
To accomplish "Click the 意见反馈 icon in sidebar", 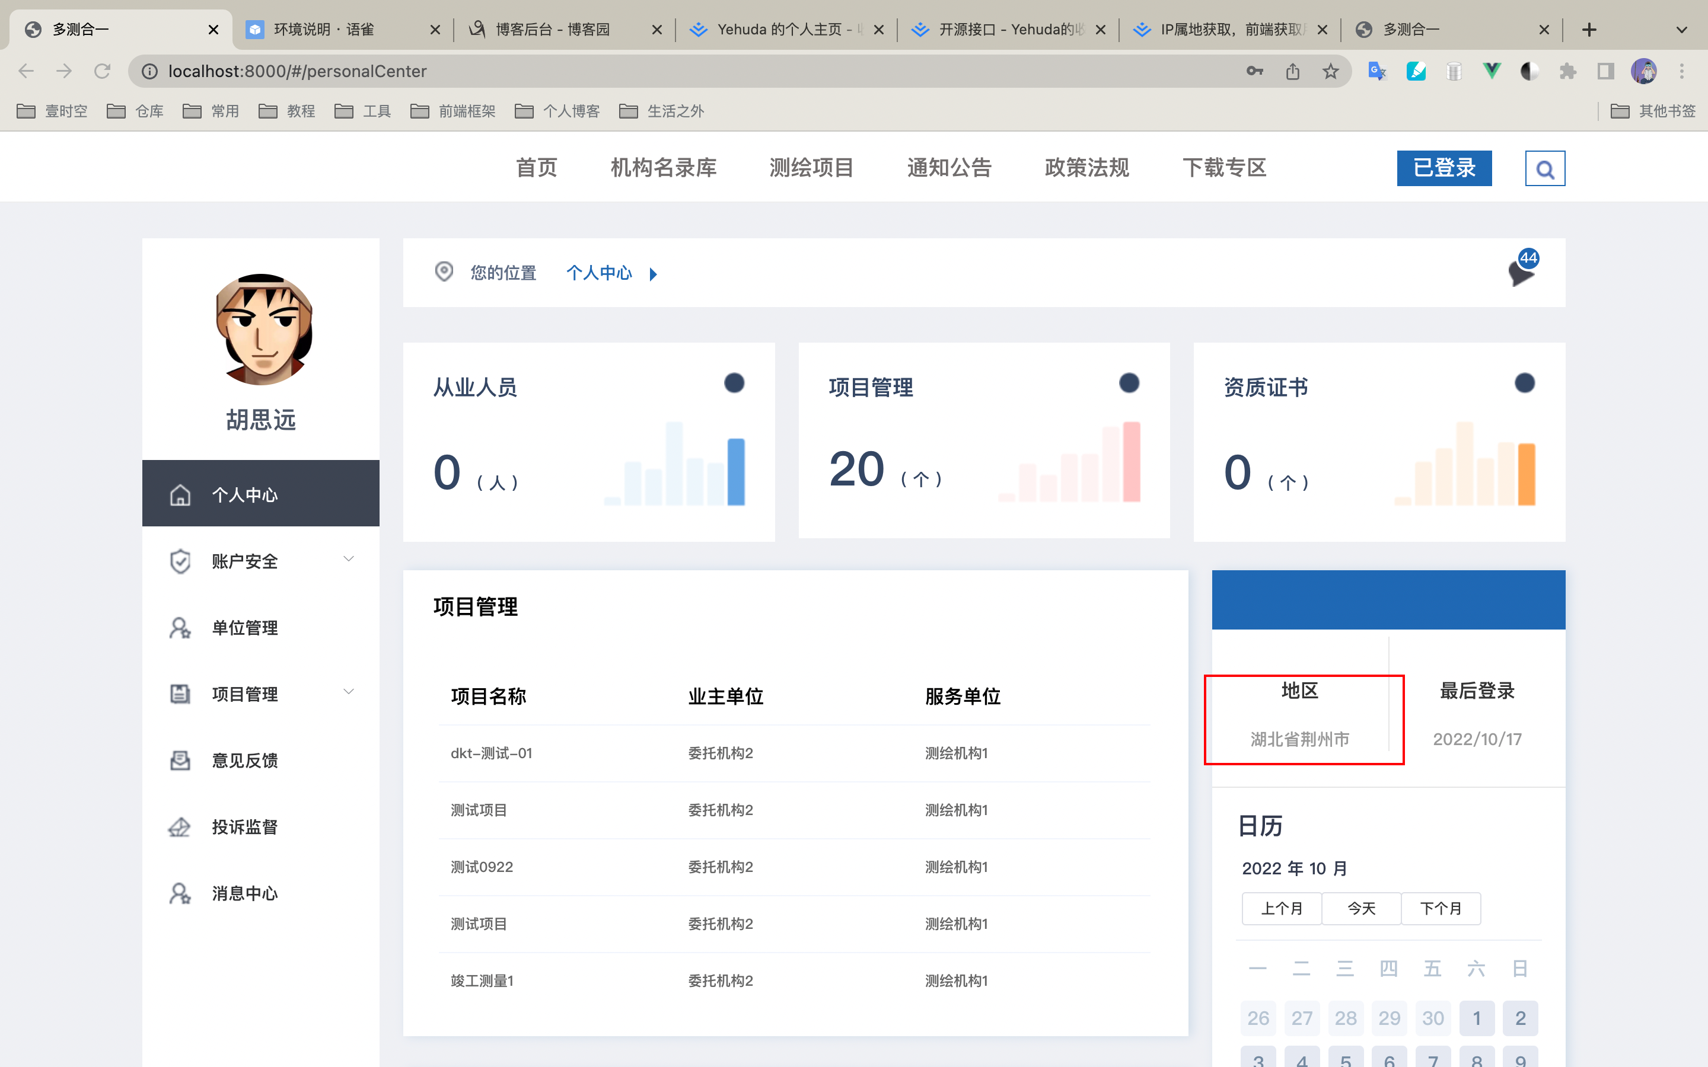I will 180,760.
